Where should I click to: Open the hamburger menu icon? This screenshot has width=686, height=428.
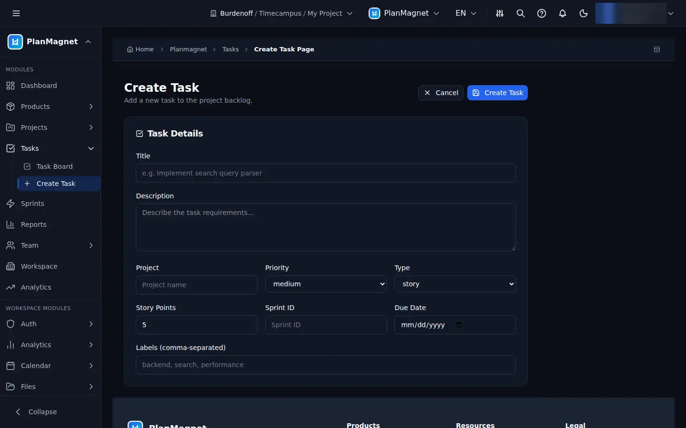[x=16, y=13]
